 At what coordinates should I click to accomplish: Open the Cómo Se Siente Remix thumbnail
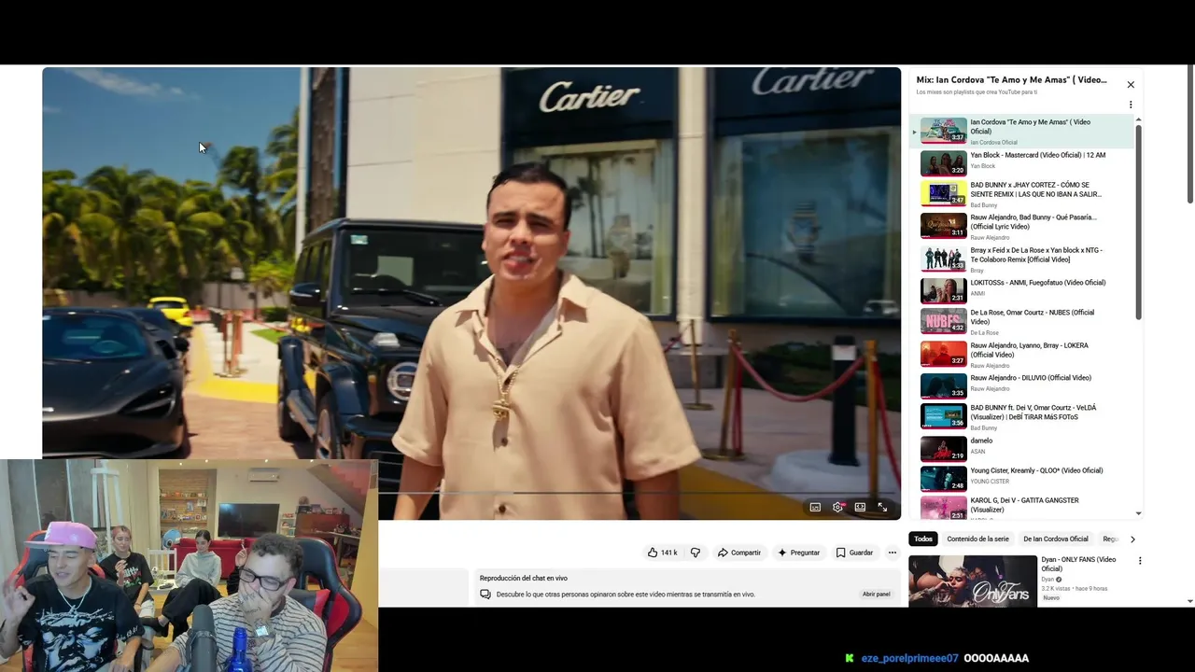[944, 194]
